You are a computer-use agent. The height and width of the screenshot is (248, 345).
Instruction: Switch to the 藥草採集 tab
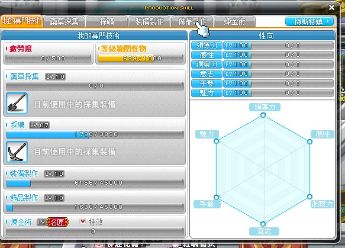point(64,21)
